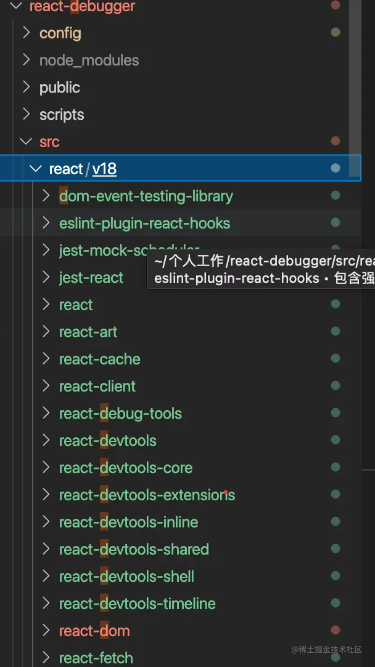375x667 pixels.
Task: Click status dot beside react-client
Action: pyautogui.click(x=336, y=386)
